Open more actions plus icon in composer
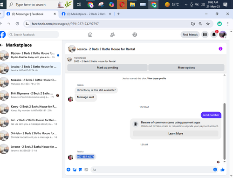The image size is (233, 178). (x=69, y=170)
